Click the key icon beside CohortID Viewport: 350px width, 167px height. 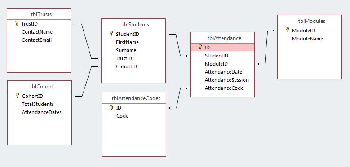[17, 96]
